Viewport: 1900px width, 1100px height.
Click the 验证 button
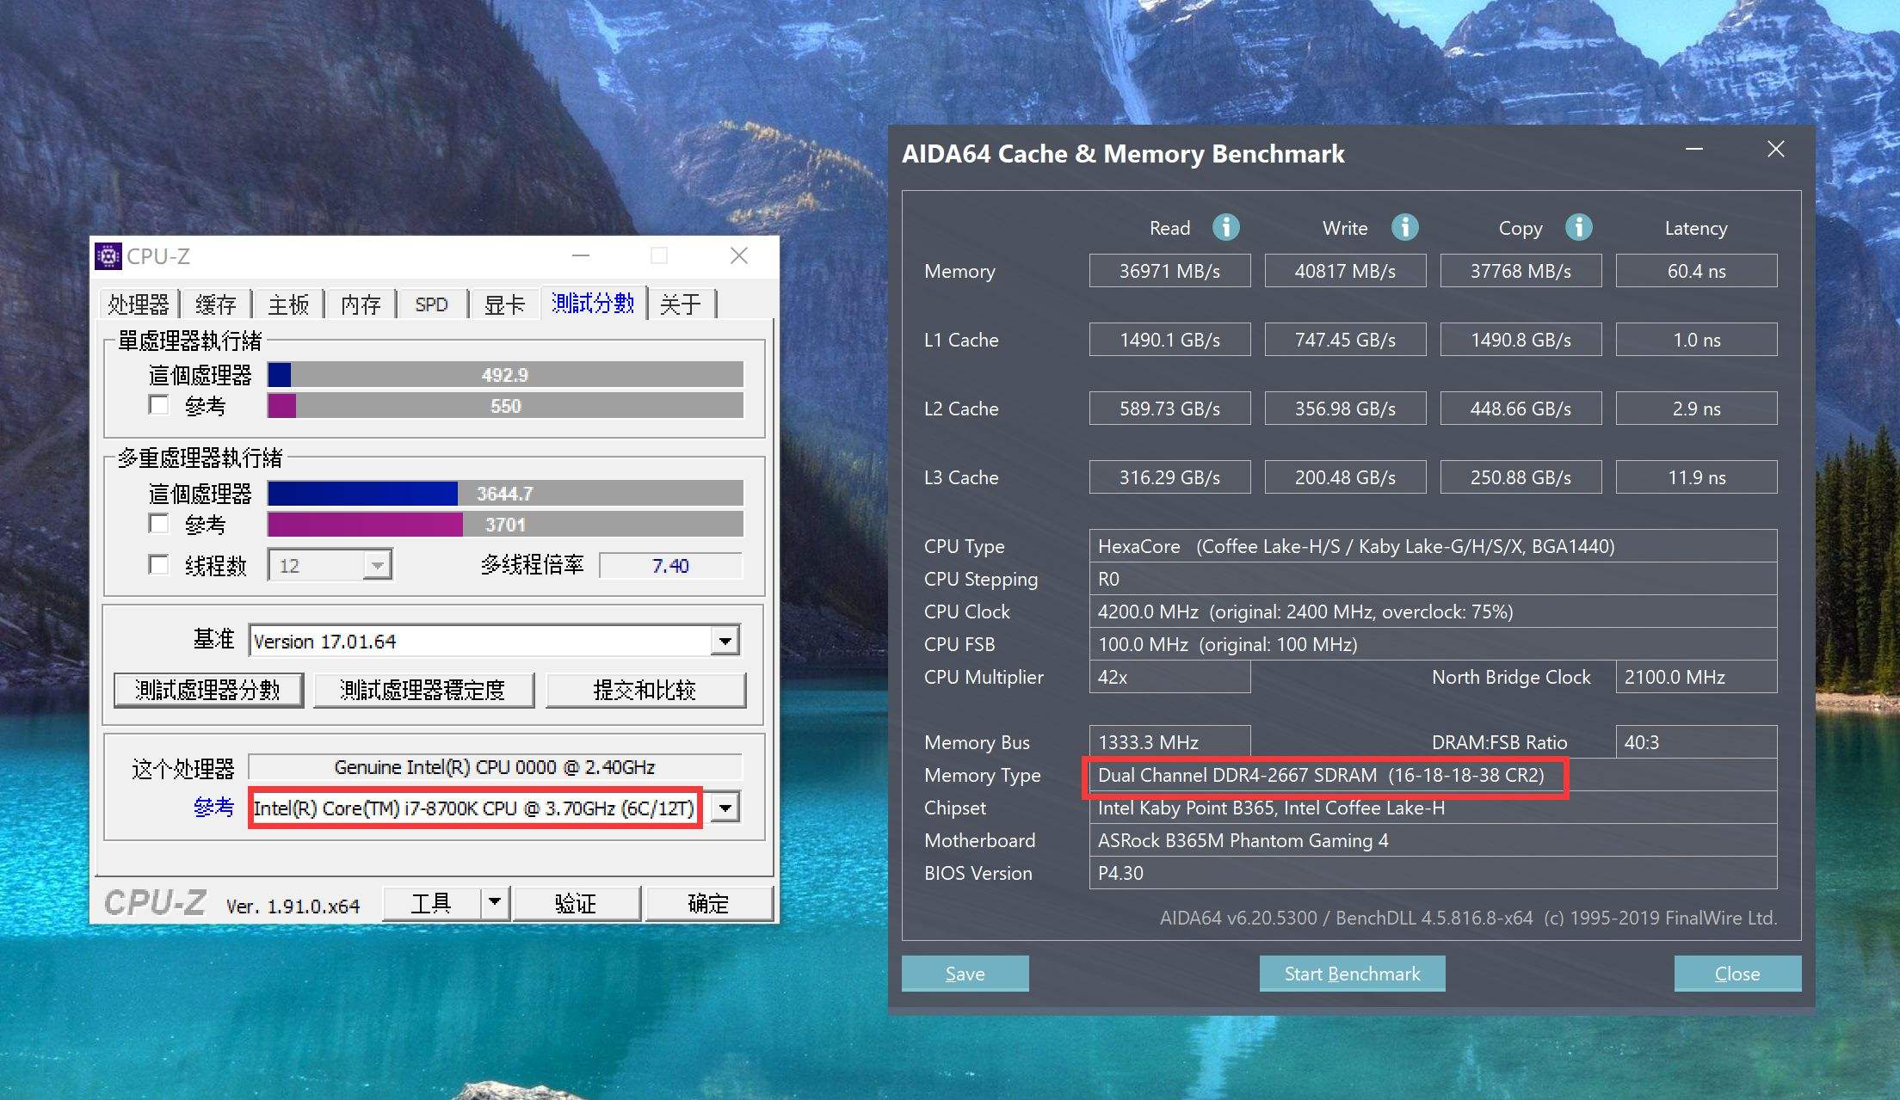576,903
